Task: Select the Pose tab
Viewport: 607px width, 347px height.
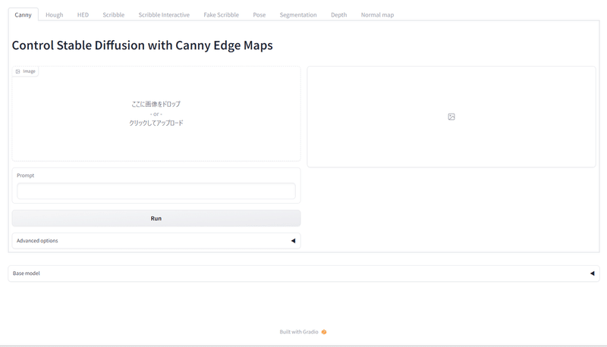Action: [x=259, y=14]
